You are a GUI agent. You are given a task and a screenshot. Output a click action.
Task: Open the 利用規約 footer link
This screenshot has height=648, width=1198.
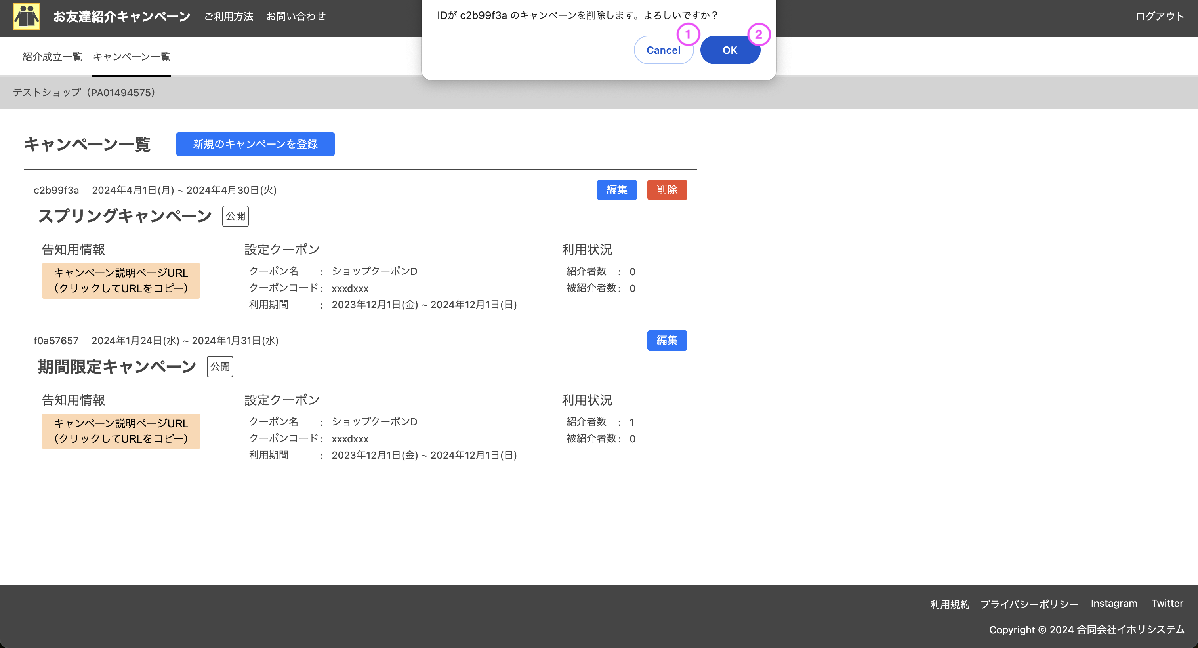click(x=950, y=604)
